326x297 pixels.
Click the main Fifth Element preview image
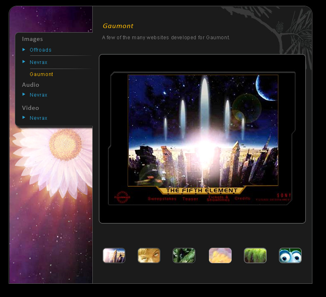tap(202, 138)
